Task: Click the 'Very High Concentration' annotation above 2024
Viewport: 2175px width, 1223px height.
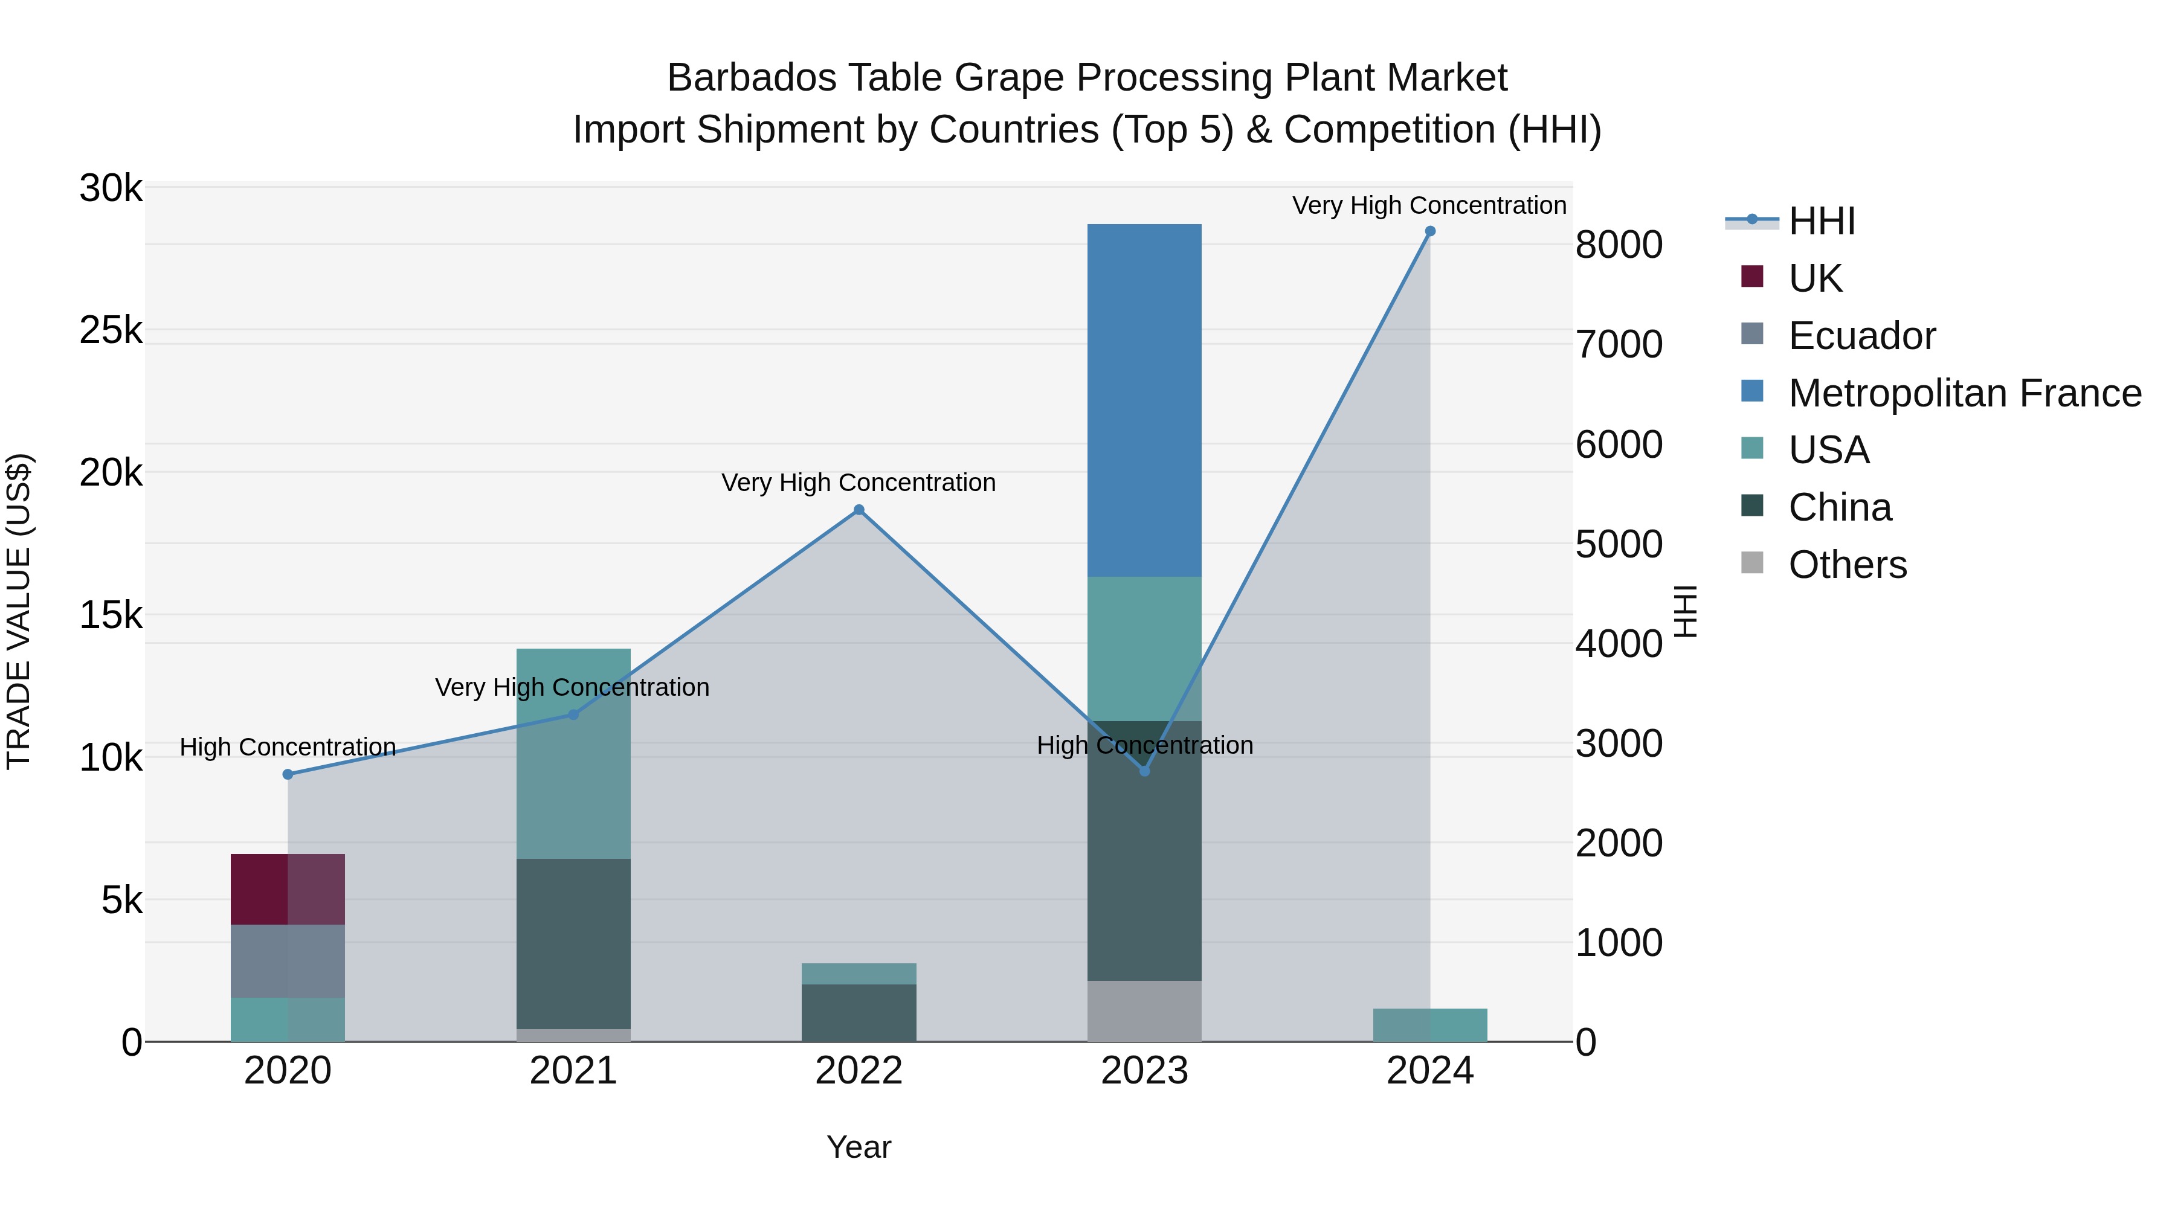Action: (x=1429, y=205)
